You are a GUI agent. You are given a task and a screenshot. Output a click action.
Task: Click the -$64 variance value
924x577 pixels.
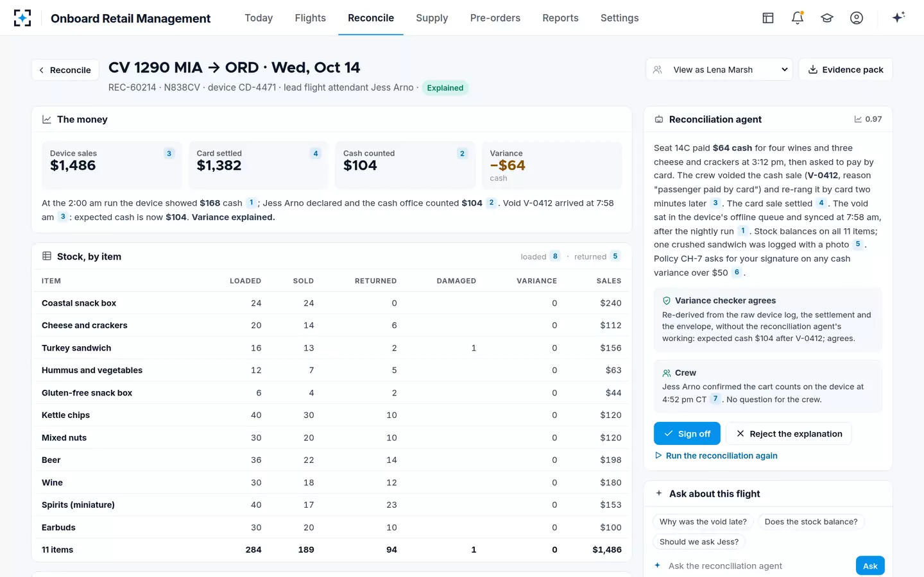click(x=508, y=165)
